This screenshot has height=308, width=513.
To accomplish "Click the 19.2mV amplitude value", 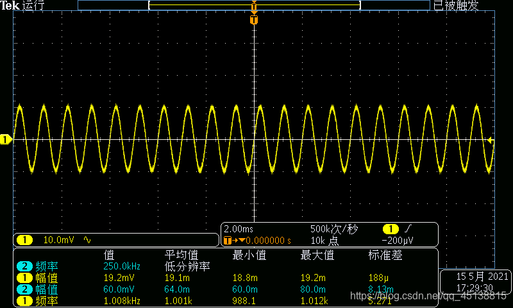I will click(119, 278).
